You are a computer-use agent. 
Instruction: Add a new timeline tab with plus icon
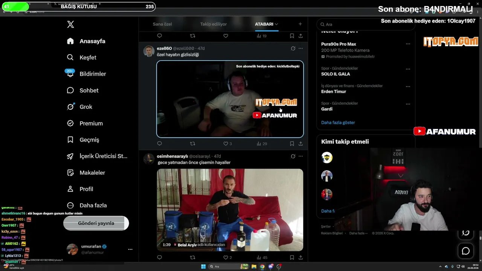click(x=300, y=24)
